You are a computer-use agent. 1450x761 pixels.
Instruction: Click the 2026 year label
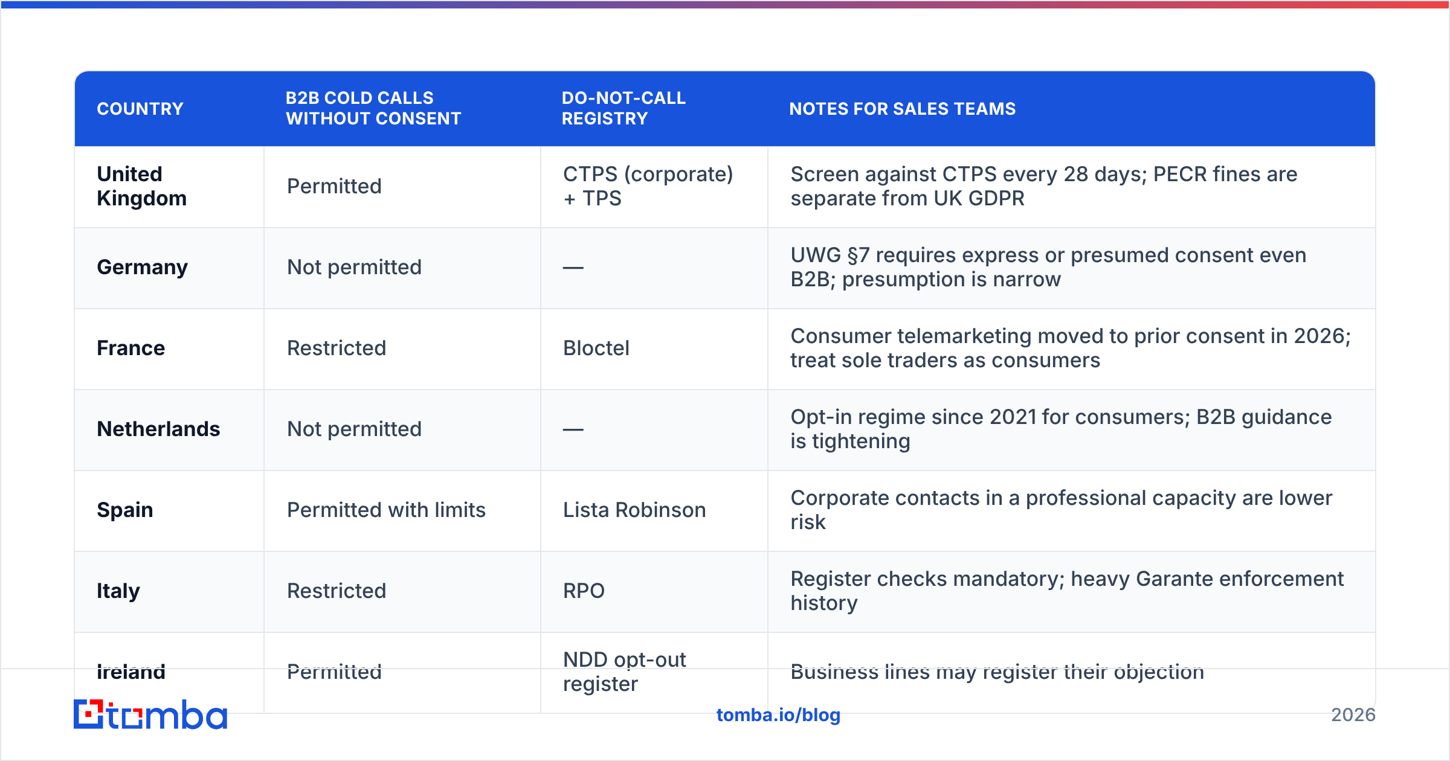(x=1353, y=715)
